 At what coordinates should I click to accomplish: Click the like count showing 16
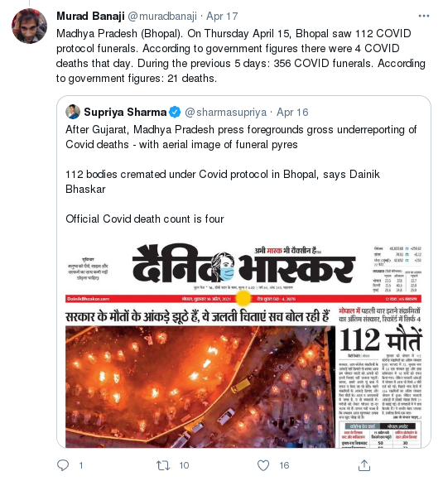pos(284,465)
